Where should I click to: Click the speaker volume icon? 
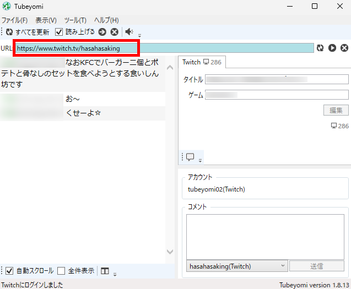tap(129, 32)
